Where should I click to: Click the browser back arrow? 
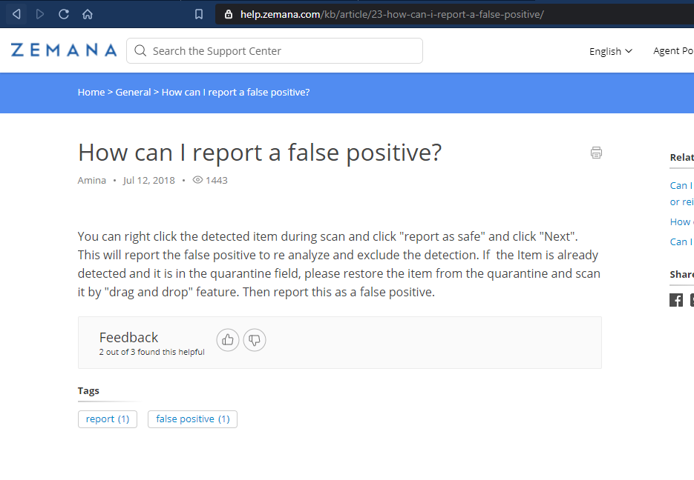pyautogui.click(x=16, y=14)
